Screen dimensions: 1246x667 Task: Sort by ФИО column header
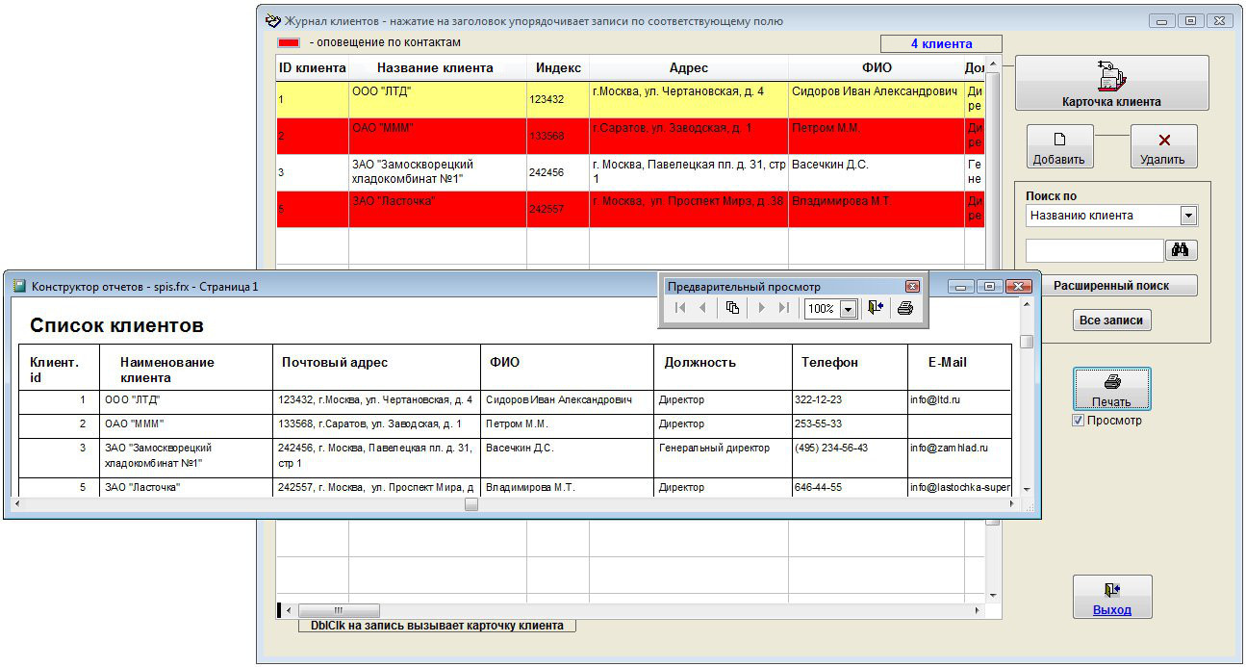pyautogui.click(x=877, y=68)
